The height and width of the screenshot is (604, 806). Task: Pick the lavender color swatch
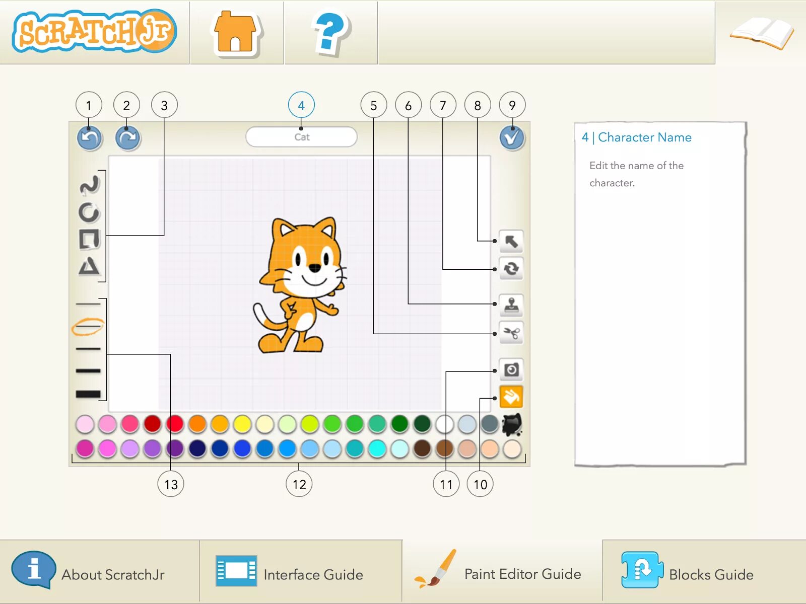[x=130, y=448]
